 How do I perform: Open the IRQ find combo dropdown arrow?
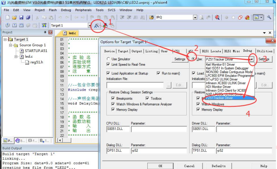point(195,17)
